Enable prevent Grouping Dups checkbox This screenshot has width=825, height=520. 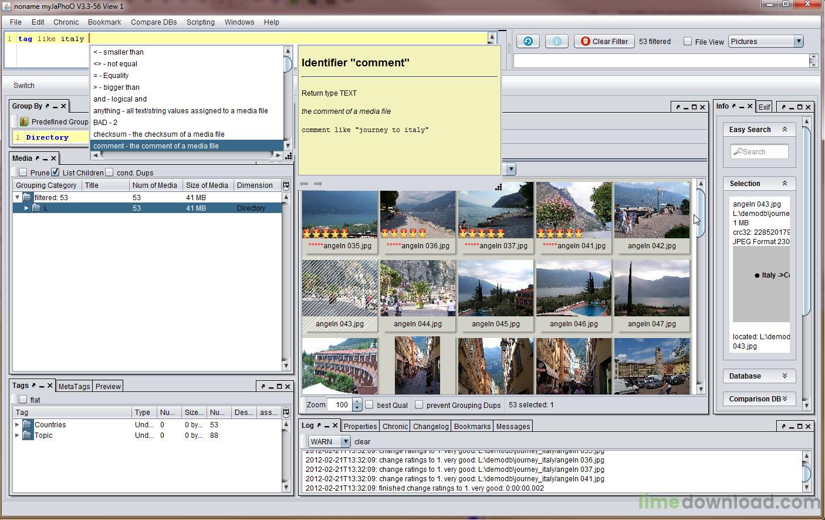point(419,404)
